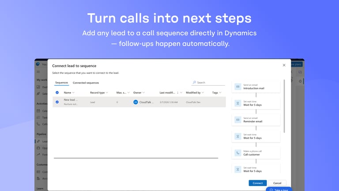The image size is (339, 191).
Task: Select the Call customer step card
Action: 256,153
